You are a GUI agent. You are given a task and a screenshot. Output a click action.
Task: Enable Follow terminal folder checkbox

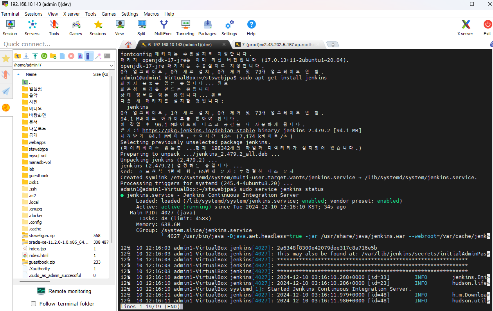click(33, 304)
